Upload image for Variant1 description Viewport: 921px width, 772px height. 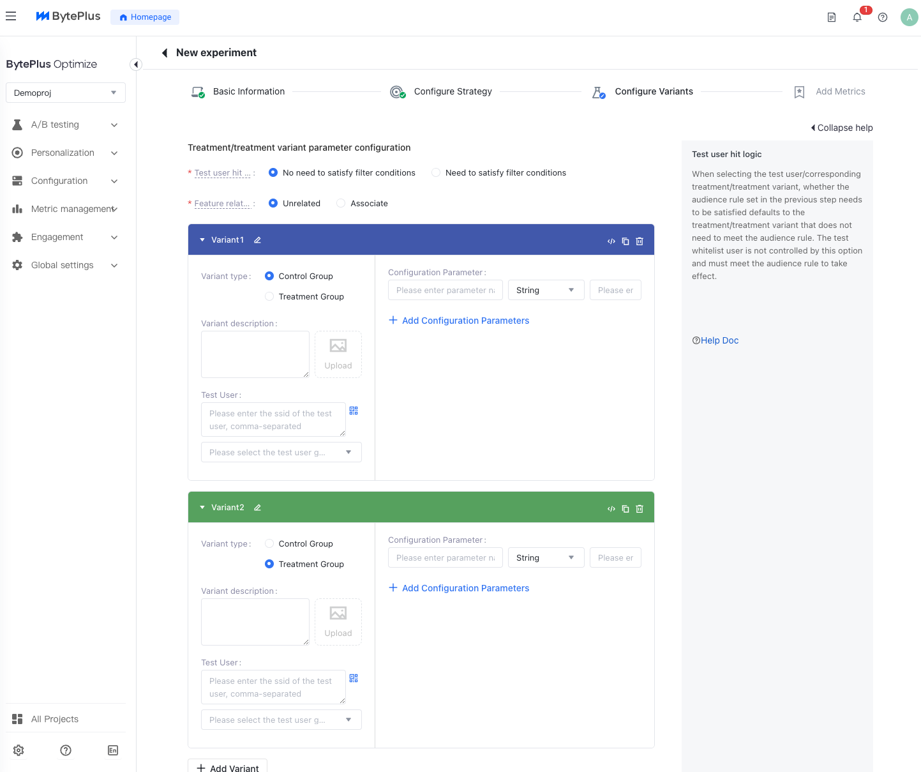(x=338, y=354)
